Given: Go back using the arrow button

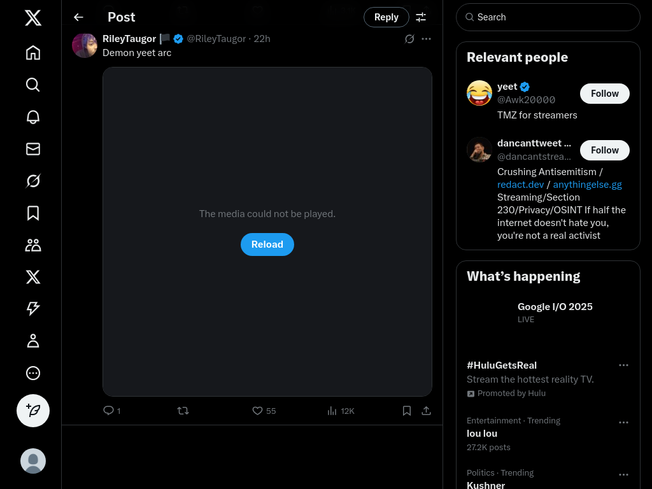Looking at the screenshot, I should pyautogui.click(x=78, y=17).
